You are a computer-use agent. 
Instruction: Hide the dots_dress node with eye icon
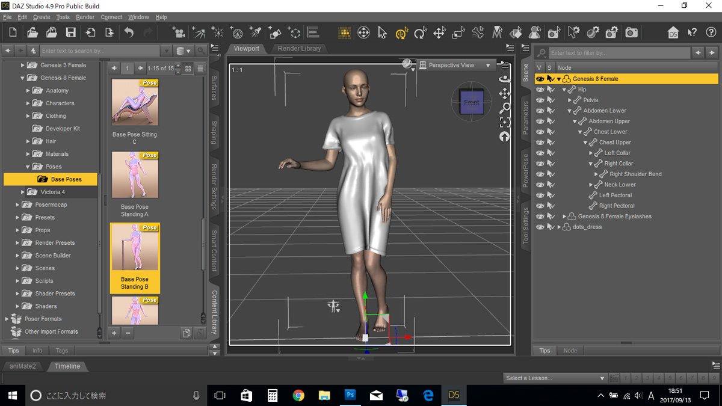[x=540, y=227]
